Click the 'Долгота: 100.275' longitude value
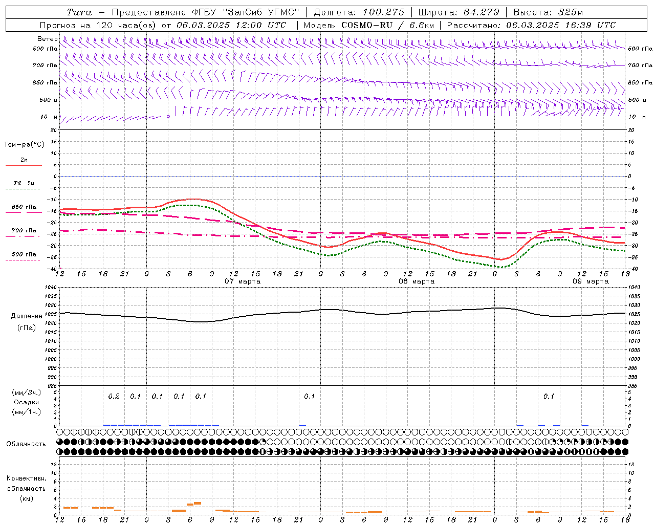 click(359, 12)
